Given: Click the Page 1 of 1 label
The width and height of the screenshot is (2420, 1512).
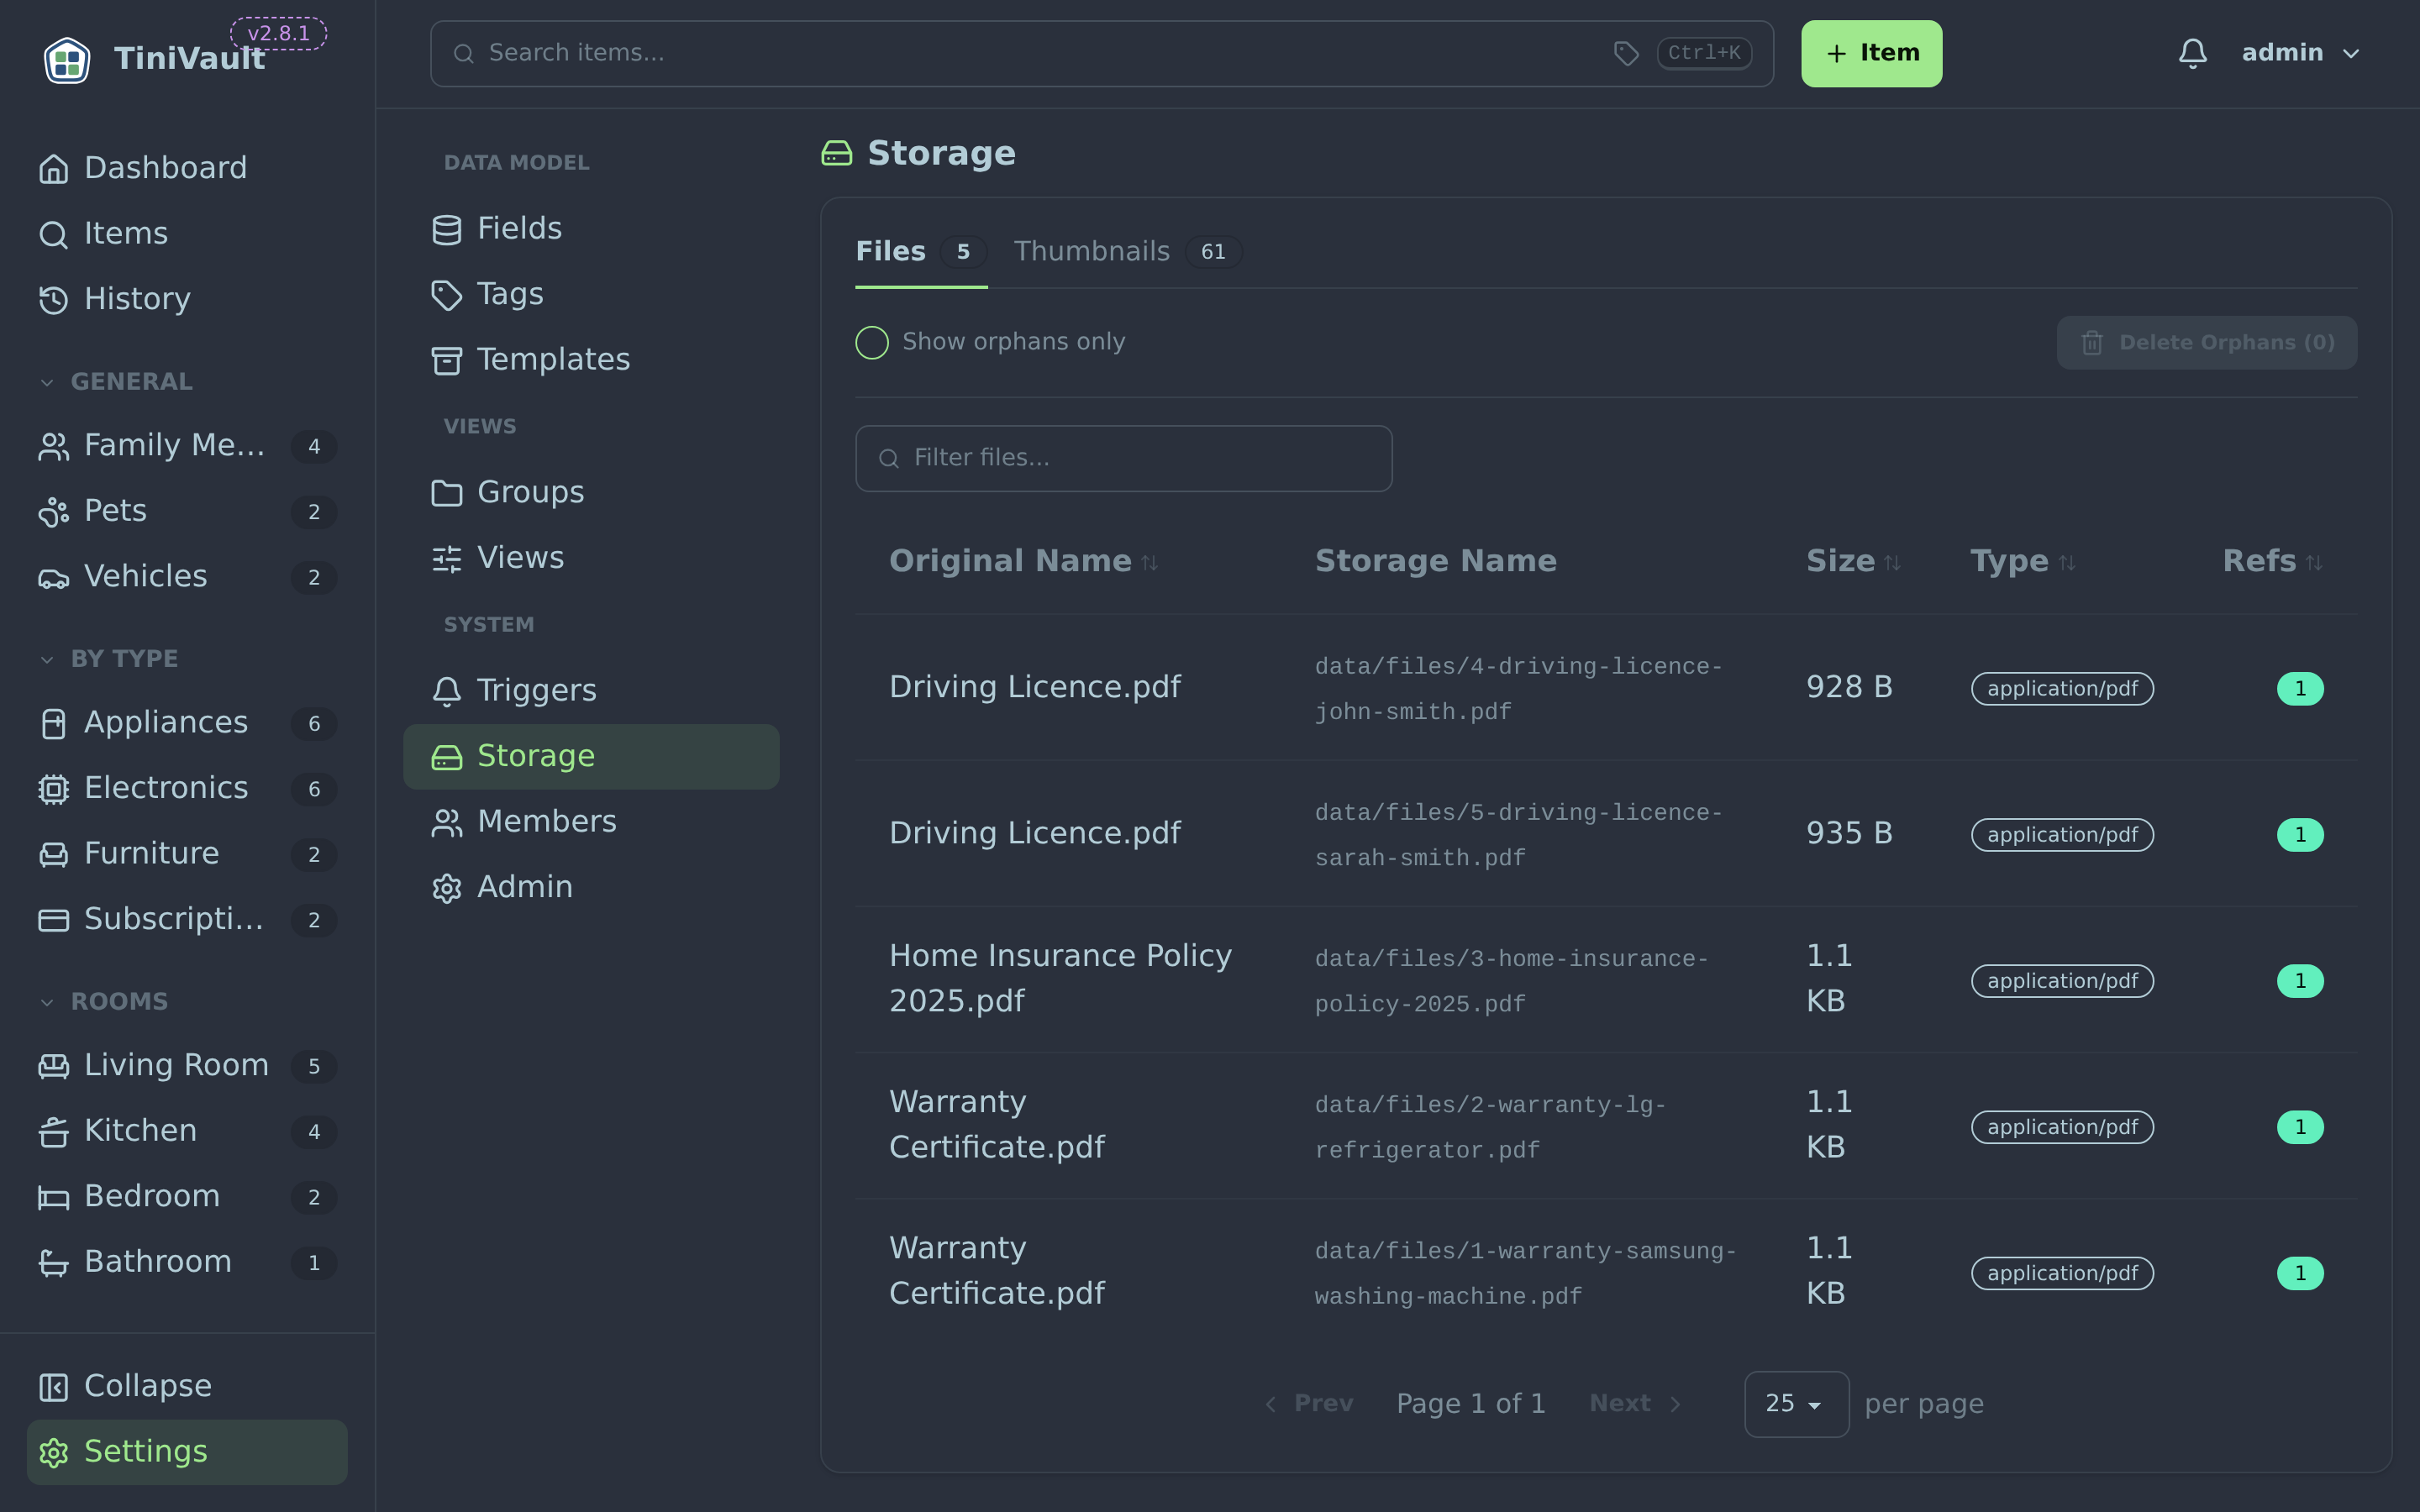Looking at the screenshot, I should tap(1470, 1404).
